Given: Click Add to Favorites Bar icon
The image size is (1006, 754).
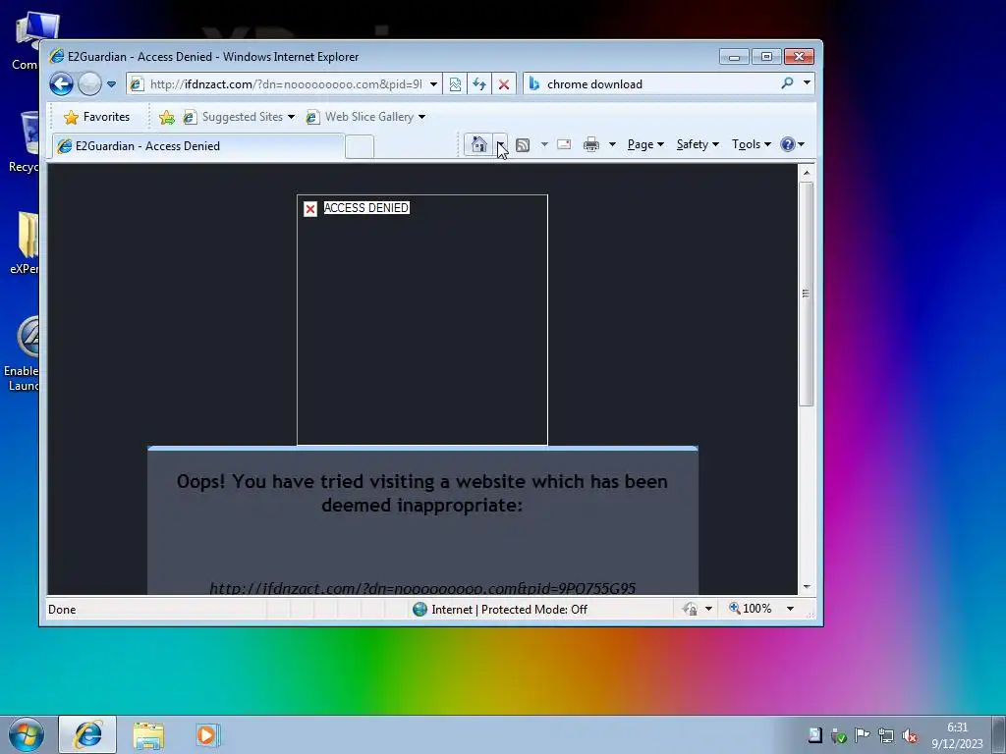Looking at the screenshot, I should 167,117.
